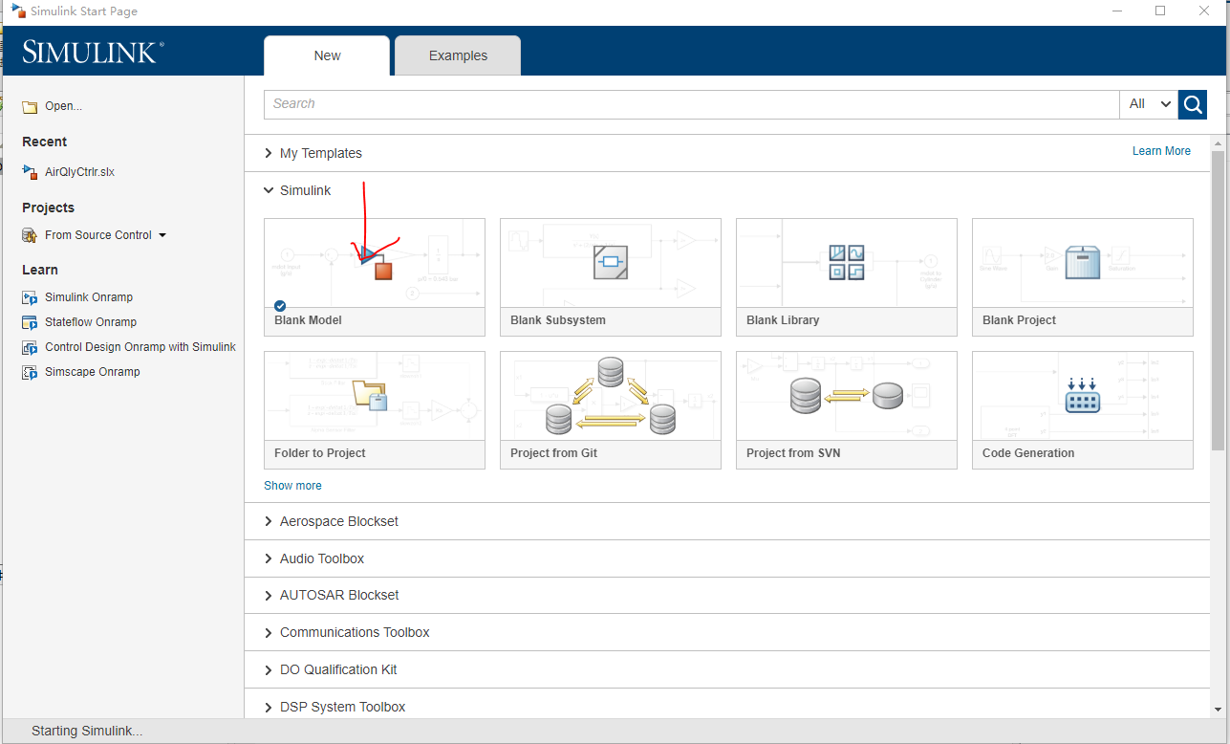Click the Blank Library label
The width and height of the screenshot is (1230, 744).
point(783,320)
